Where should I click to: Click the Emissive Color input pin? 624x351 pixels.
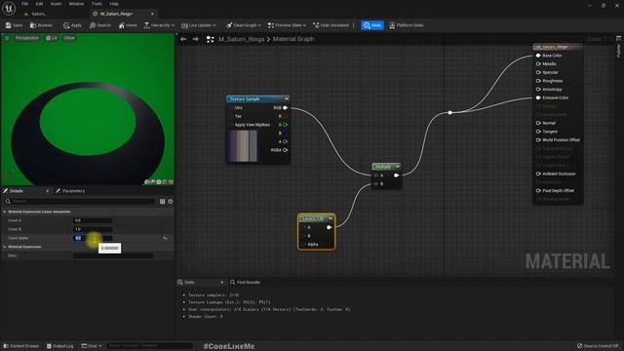[x=538, y=97]
